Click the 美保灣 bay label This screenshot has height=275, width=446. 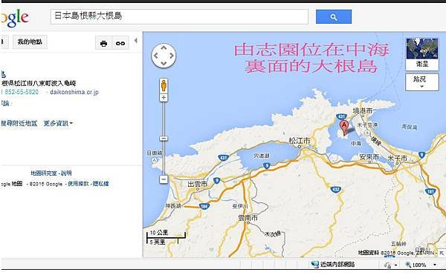pyautogui.click(x=410, y=127)
